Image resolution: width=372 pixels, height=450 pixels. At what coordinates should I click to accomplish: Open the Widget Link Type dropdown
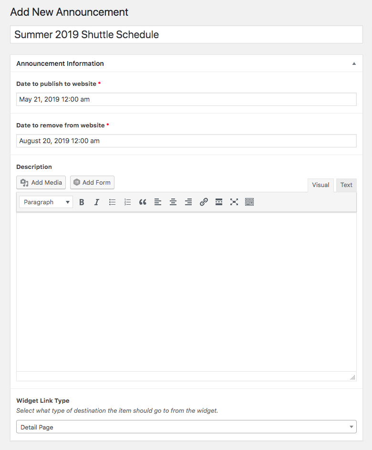[x=186, y=427]
